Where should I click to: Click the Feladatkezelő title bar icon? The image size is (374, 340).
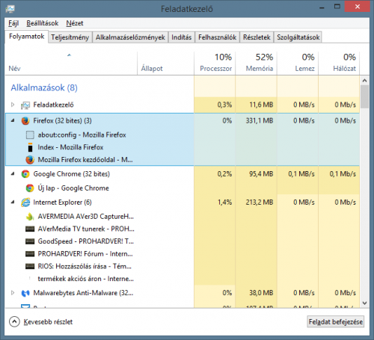click(x=10, y=9)
